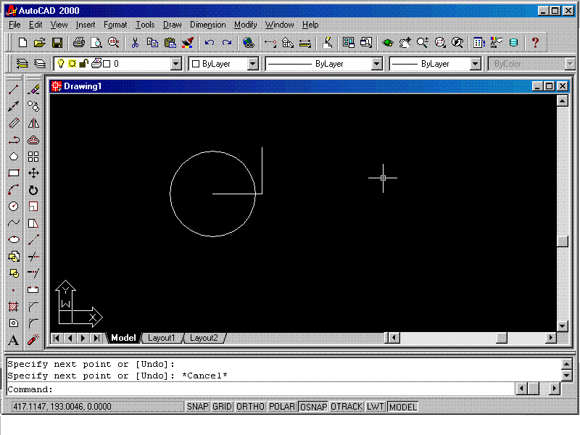Screen dimensions: 580x435
Task: Select the Spline draw tool
Action: coord(14,223)
